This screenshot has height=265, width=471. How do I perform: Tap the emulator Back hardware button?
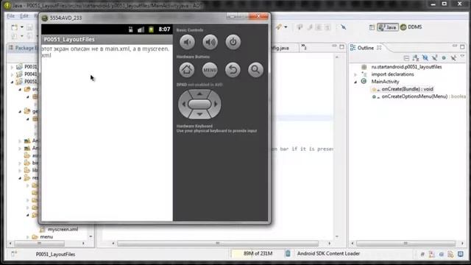coord(233,70)
